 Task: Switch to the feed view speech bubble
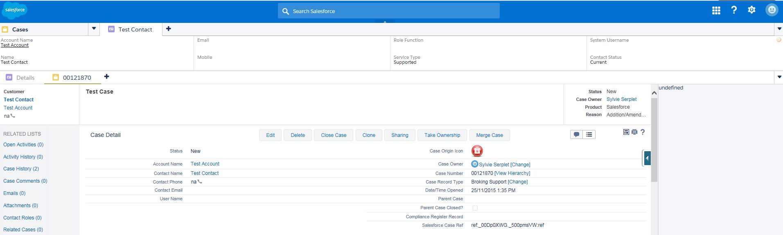577,134
